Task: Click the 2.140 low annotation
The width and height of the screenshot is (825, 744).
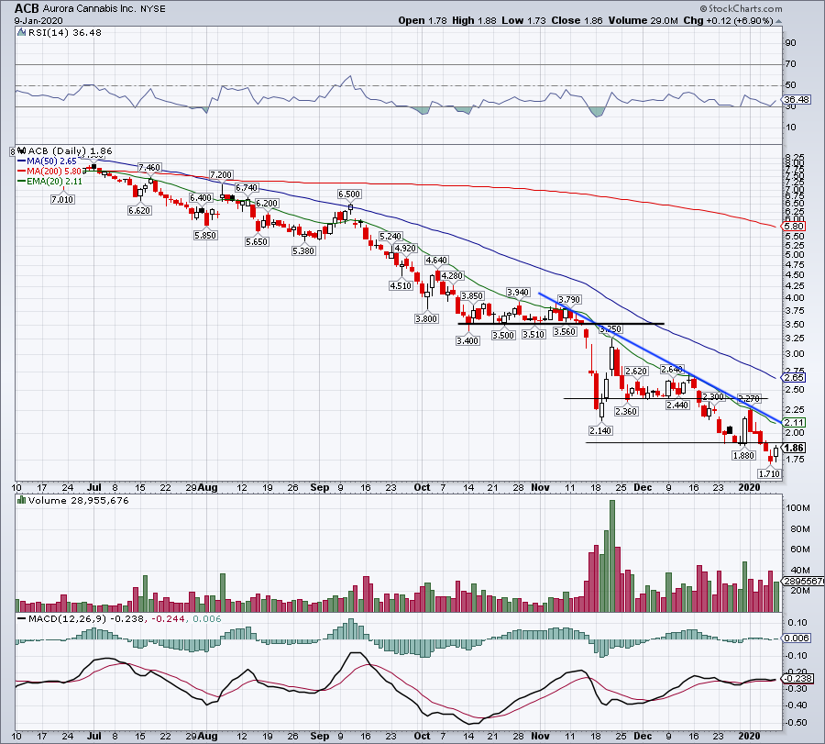Action: click(600, 430)
